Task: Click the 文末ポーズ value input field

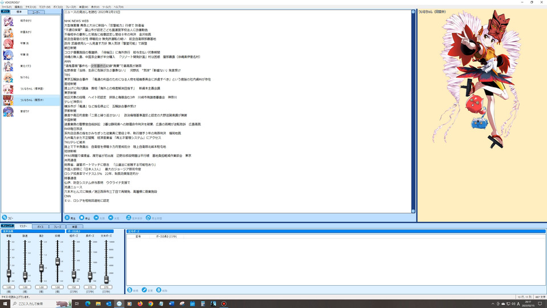Action: pyautogui.click(x=106, y=287)
